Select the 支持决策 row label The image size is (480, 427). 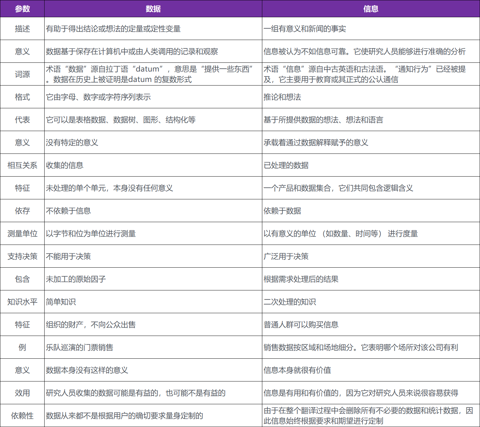(22, 256)
